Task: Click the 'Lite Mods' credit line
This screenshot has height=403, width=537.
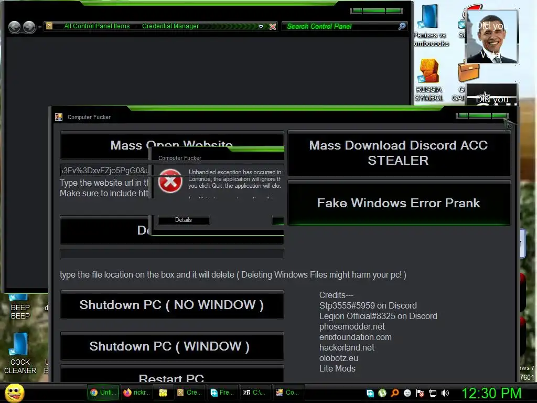Action: [x=337, y=369]
